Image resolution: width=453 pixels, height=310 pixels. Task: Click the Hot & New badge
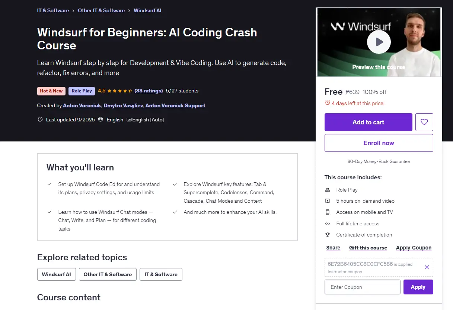[51, 91]
